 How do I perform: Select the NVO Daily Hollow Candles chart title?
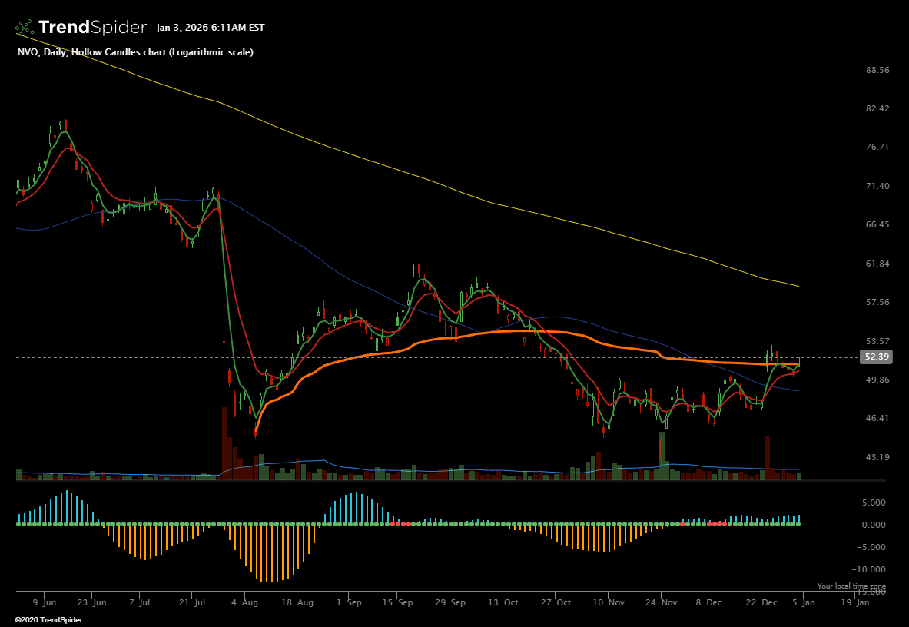click(135, 52)
